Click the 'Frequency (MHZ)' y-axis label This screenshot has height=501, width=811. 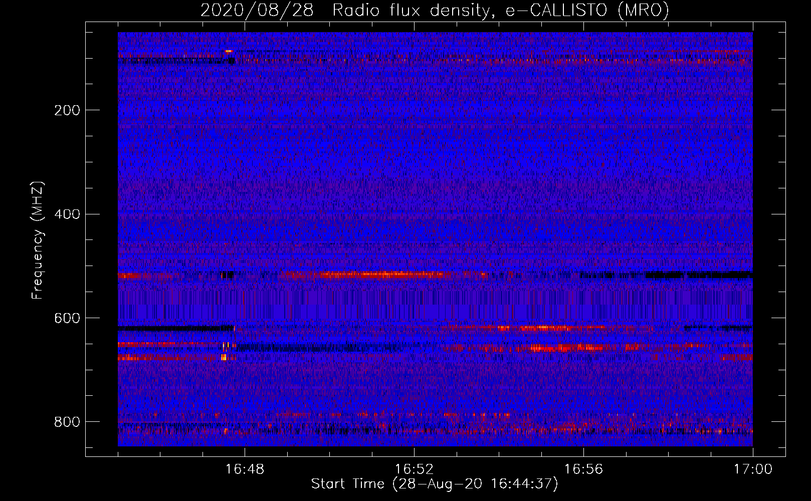click(38, 240)
